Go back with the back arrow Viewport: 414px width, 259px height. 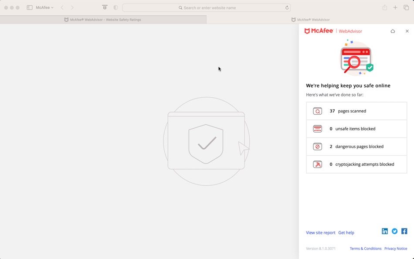pyautogui.click(x=62, y=8)
